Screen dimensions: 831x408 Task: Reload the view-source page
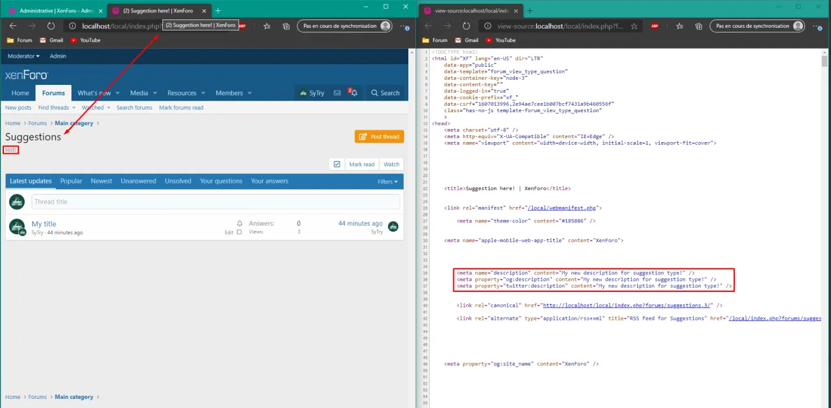pyautogui.click(x=465, y=26)
